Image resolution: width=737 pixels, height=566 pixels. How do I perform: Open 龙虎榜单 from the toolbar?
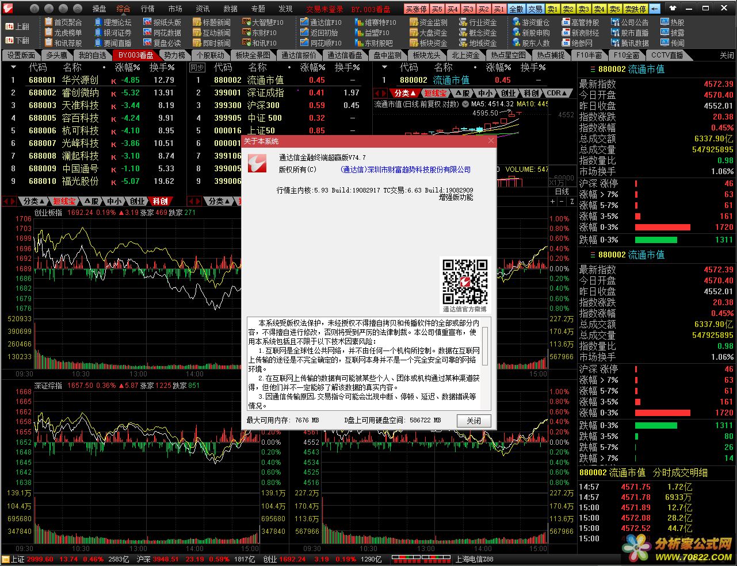click(63, 33)
